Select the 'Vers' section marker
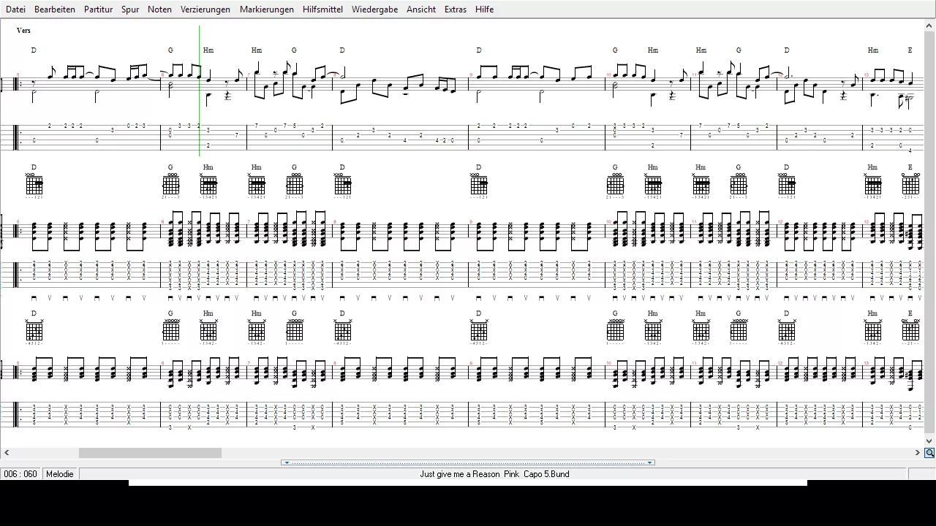This screenshot has height=526, width=936. coord(23,31)
